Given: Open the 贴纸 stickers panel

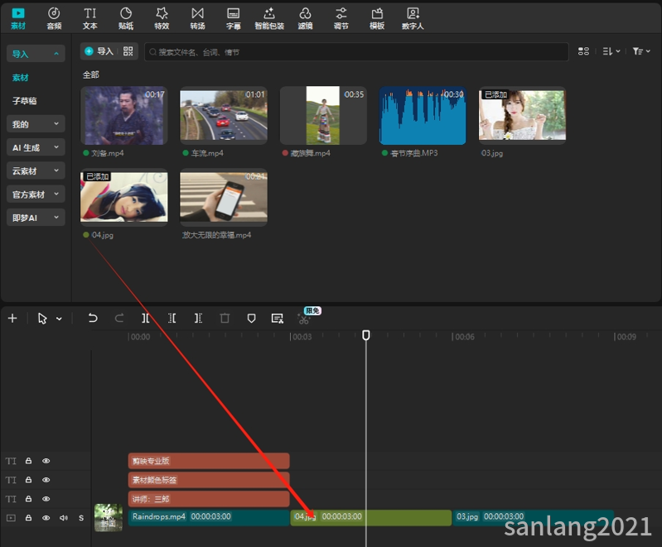Looking at the screenshot, I should pyautogui.click(x=126, y=18).
